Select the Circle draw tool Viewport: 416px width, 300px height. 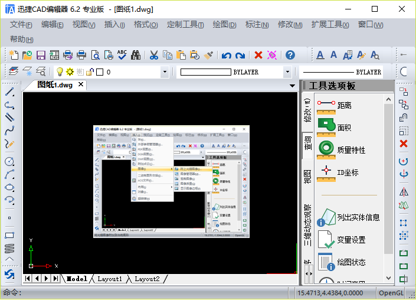point(9,161)
